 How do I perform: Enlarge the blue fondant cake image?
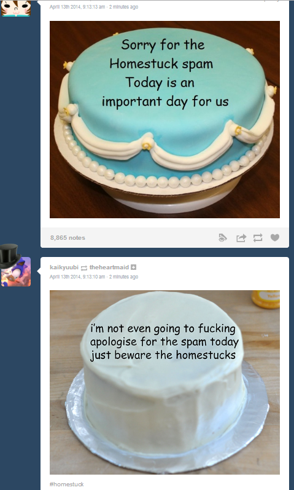tap(164, 119)
